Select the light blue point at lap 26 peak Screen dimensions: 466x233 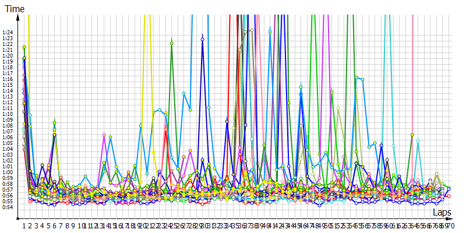pos(183,93)
